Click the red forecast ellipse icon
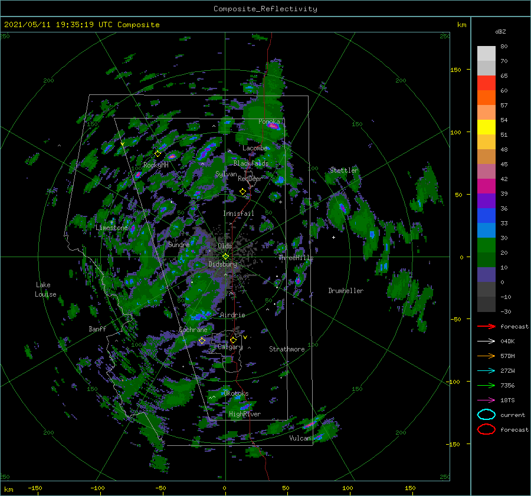This screenshot has width=531, height=496. click(486, 429)
